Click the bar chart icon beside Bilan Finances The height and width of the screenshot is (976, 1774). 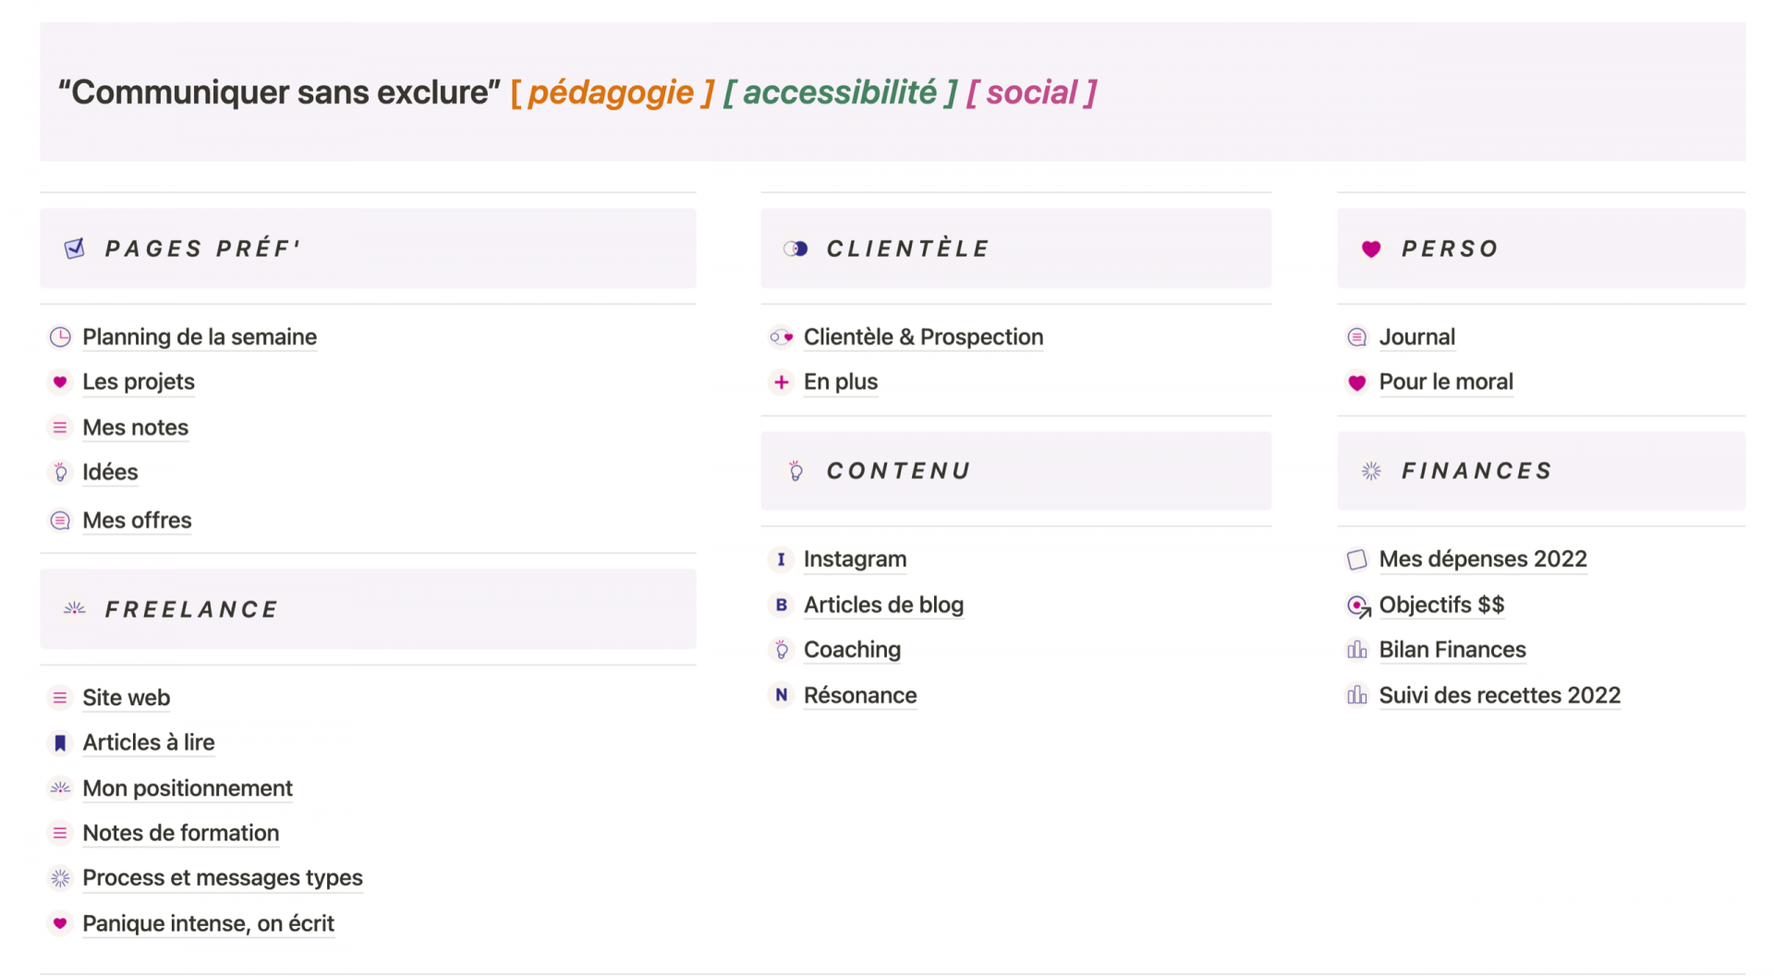pyautogui.click(x=1356, y=650)
